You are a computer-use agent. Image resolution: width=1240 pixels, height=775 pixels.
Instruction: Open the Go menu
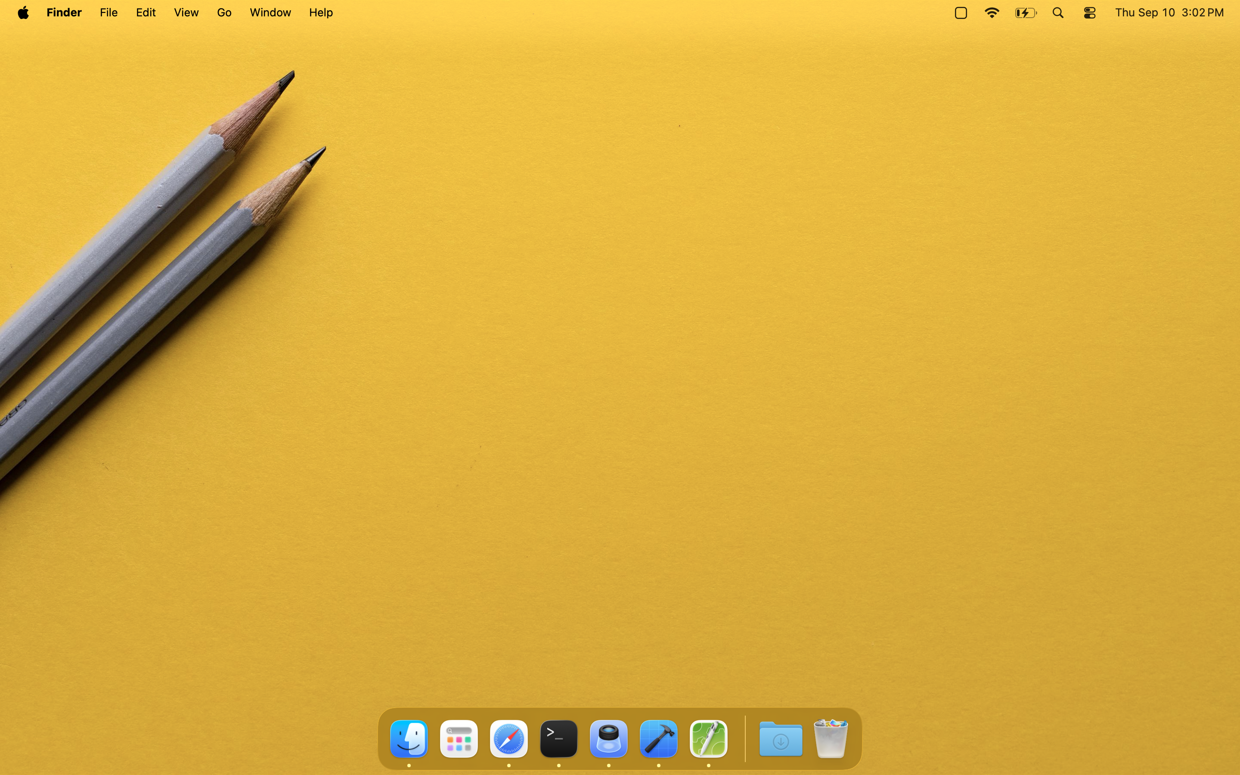point(224,12)
